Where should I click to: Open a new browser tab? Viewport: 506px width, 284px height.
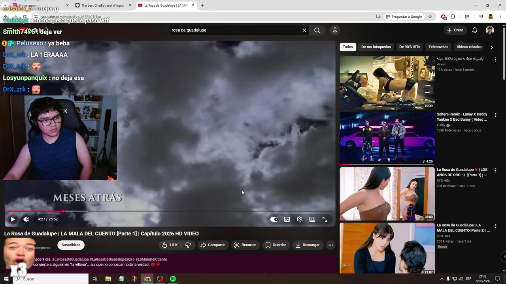(202, 6)
